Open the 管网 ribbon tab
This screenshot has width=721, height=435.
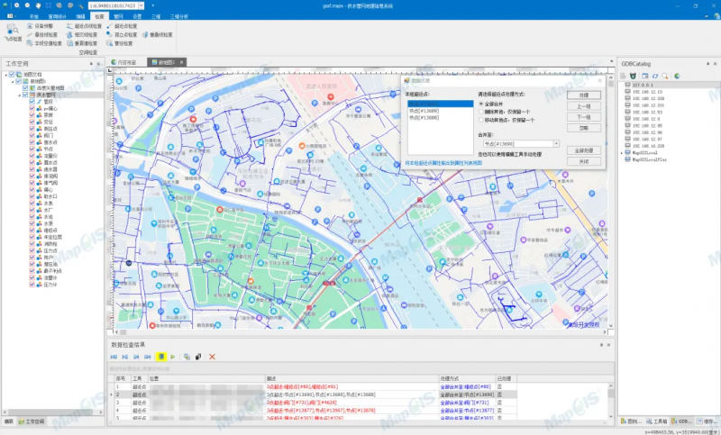[x=118, y=16]
